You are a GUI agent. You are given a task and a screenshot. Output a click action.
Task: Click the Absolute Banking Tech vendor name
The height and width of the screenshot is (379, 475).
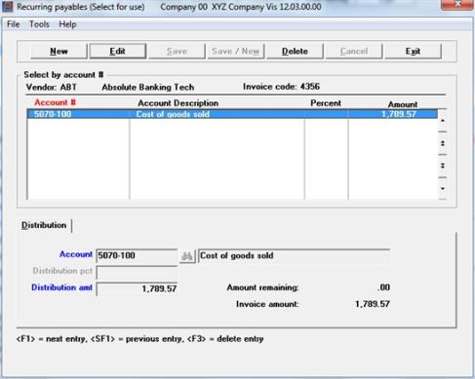pyautogui.click(x=148, y=87)
